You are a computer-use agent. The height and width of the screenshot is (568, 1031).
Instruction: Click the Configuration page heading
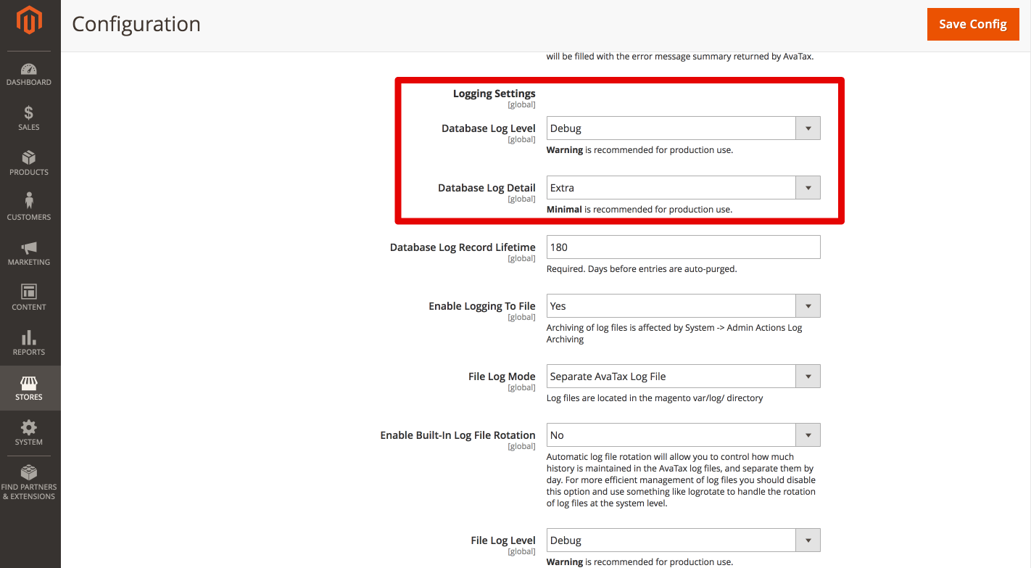coord(136,24)
